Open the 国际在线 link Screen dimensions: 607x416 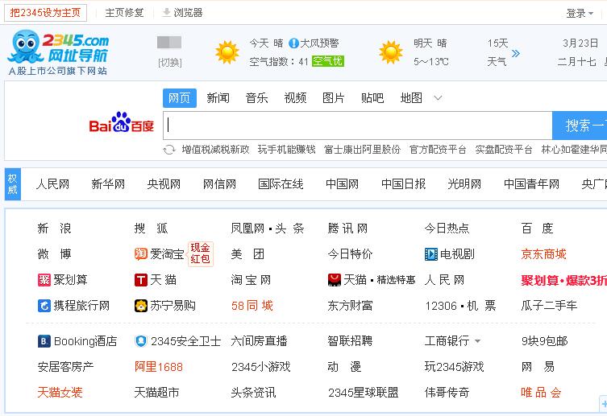[281, 183]
